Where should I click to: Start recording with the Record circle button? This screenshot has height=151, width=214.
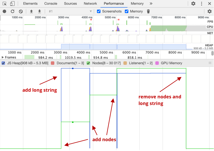[4, 11]
